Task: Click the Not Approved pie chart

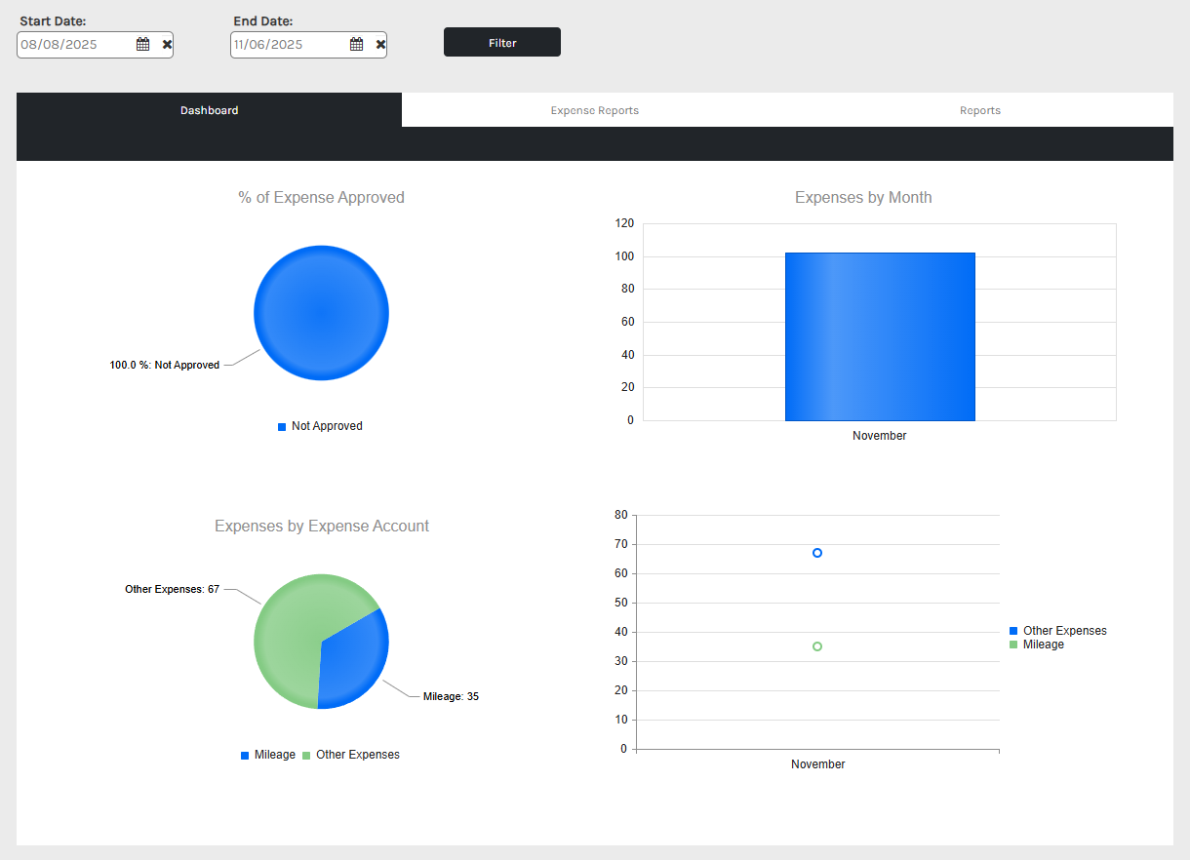Action: point(321,312)
